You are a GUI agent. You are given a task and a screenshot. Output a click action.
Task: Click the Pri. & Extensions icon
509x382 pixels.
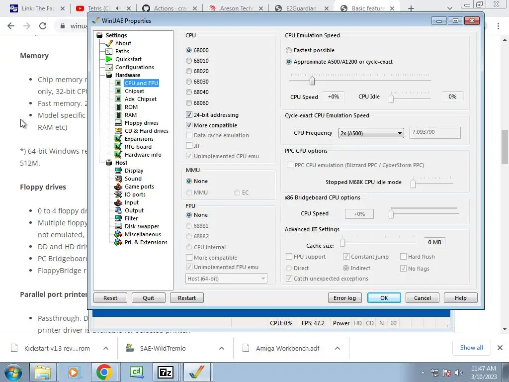pyautogui.click(x=118, y=242)
